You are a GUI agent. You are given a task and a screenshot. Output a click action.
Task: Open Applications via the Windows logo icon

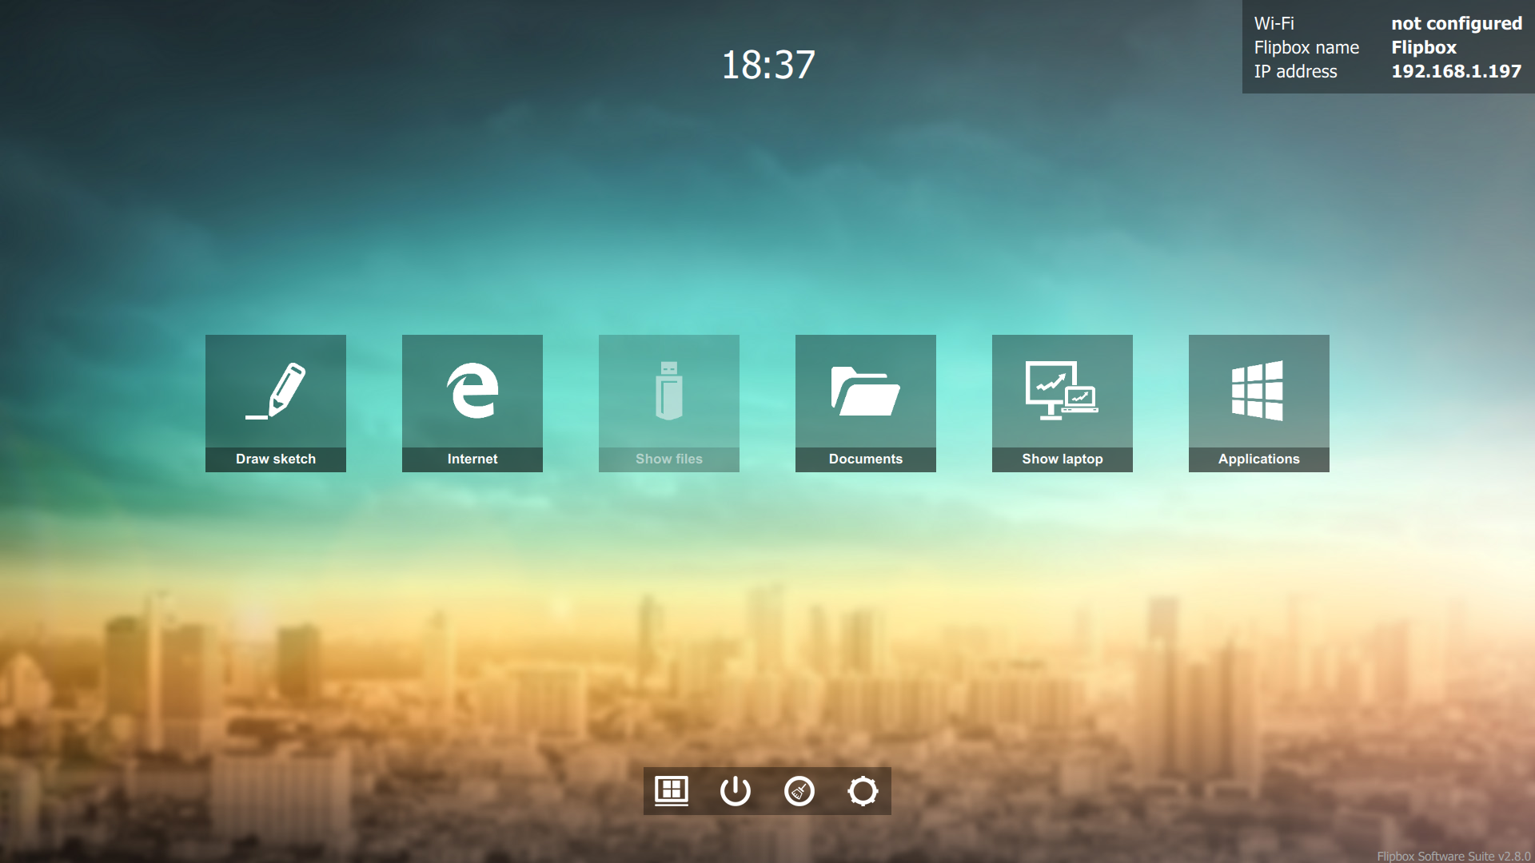click(x=1258, y=391)
